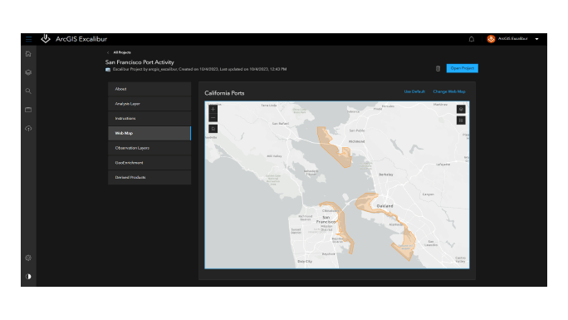
Task: Click the Change Web Map link
Action: [449, 91]
